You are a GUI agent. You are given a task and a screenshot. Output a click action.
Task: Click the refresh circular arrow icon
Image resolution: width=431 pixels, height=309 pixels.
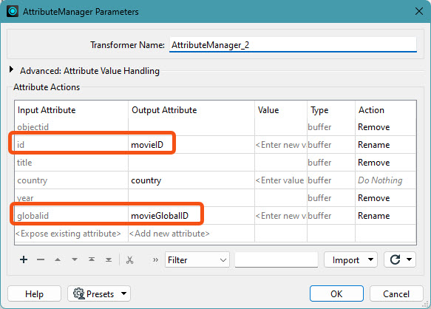pos(395,259)
